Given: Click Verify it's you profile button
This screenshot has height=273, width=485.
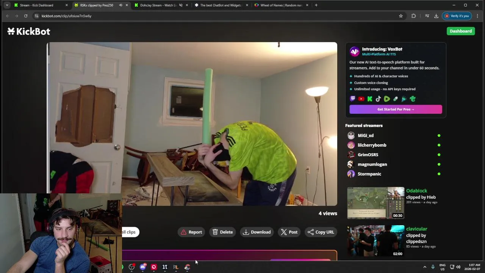Looking at the screenshot, I should point(457,16).
